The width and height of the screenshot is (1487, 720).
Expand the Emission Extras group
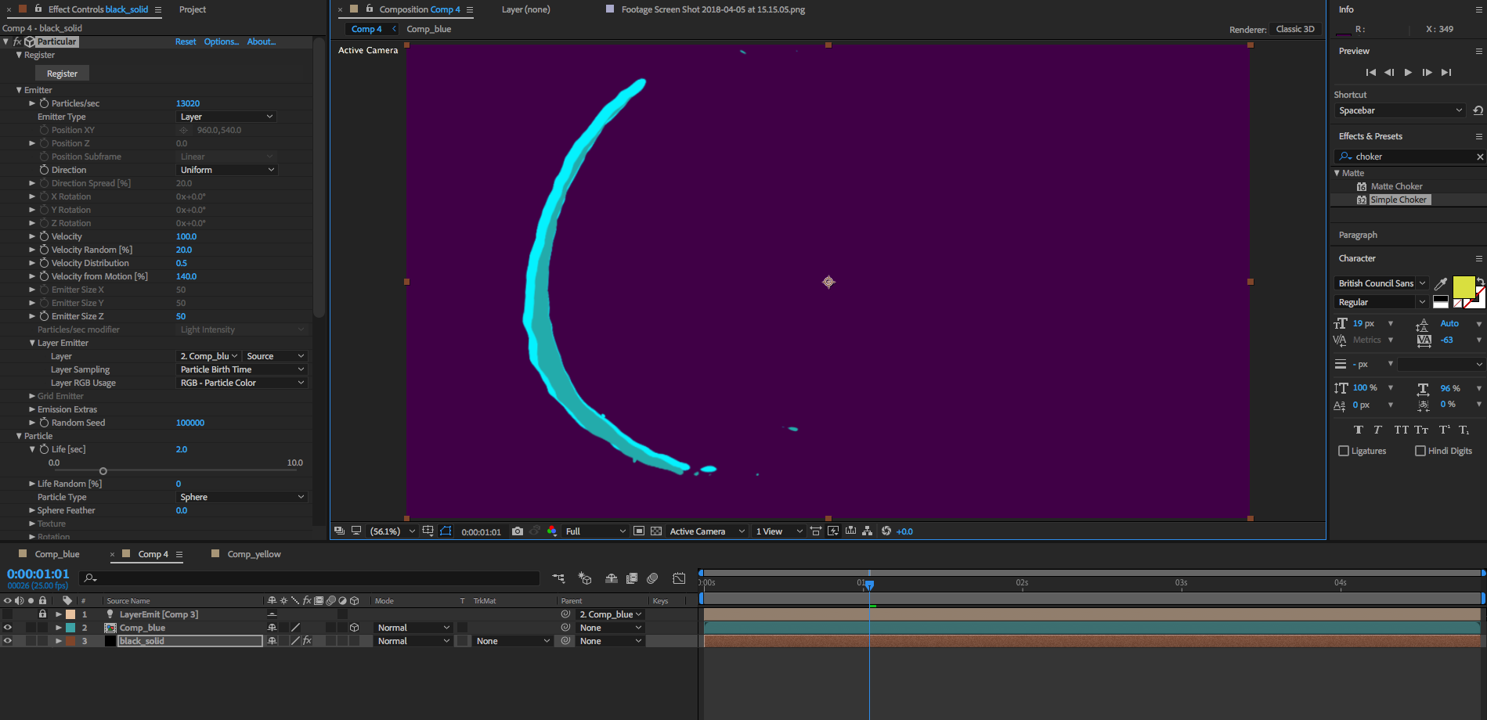pos(32,409)
